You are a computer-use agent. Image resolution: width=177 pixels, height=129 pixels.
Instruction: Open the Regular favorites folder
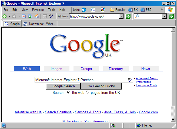point(118,10)
